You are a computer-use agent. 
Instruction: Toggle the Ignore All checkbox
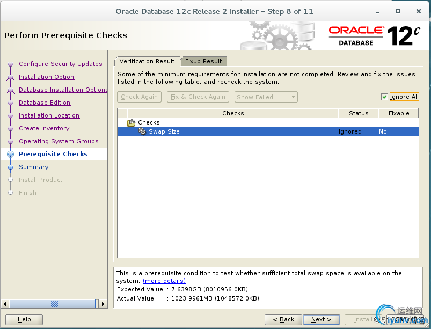pyautogui.click(x=384, y=97)
